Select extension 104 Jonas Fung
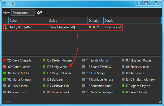Image resolution: width=164 pixels, height=106 pixels. click(15, 92)
